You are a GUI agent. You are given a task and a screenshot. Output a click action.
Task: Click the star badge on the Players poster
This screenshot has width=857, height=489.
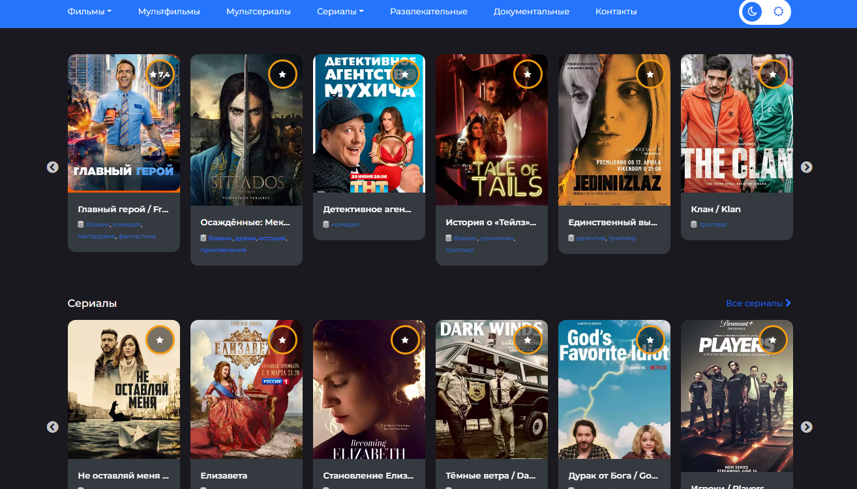pos(773,340)
